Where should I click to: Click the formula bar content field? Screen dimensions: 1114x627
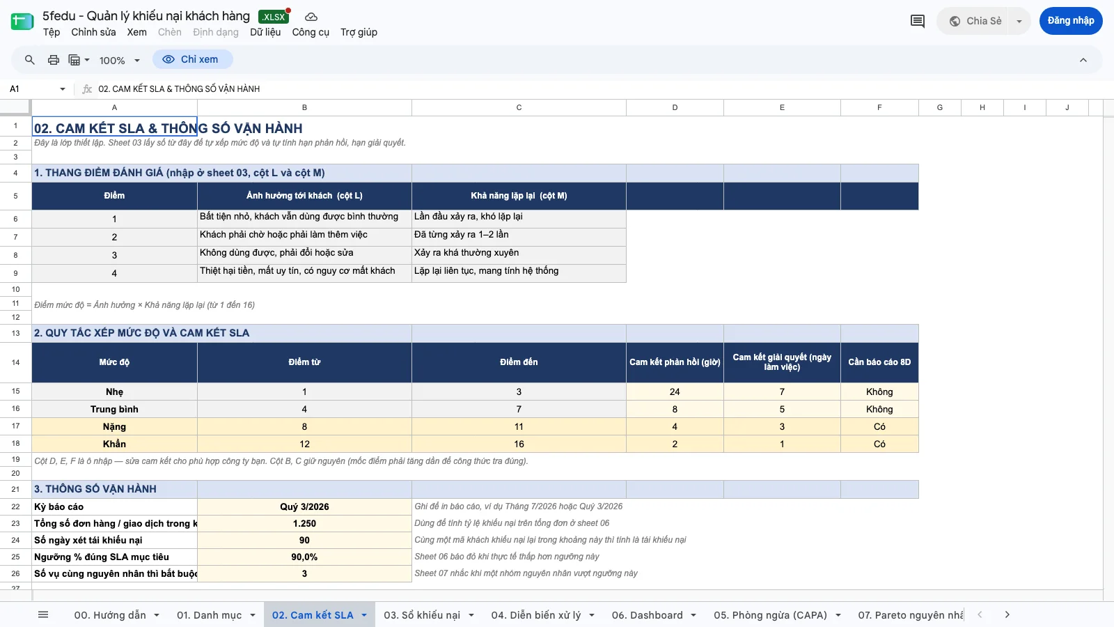tap(599, 89)
